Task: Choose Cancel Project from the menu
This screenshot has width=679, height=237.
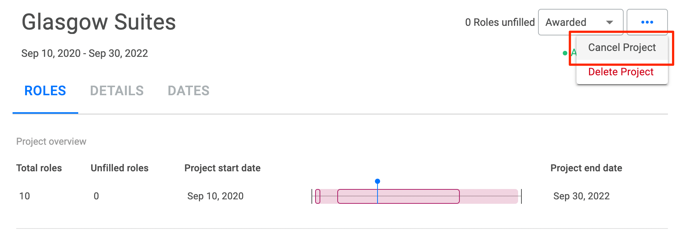Action: pyautogui.click(x=622, y=48)
